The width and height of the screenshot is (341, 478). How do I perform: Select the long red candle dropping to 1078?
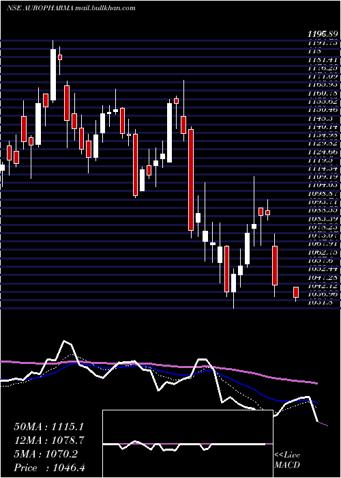tap(191, 180)
